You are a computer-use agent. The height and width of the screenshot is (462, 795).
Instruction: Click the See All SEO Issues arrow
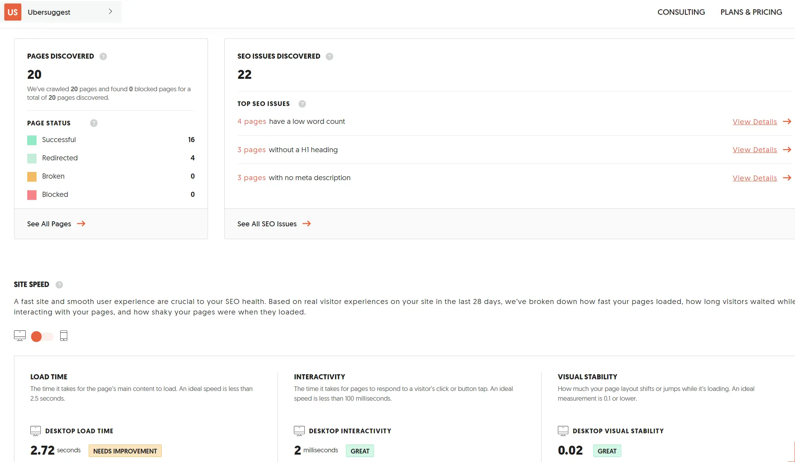tap(307, 224)
